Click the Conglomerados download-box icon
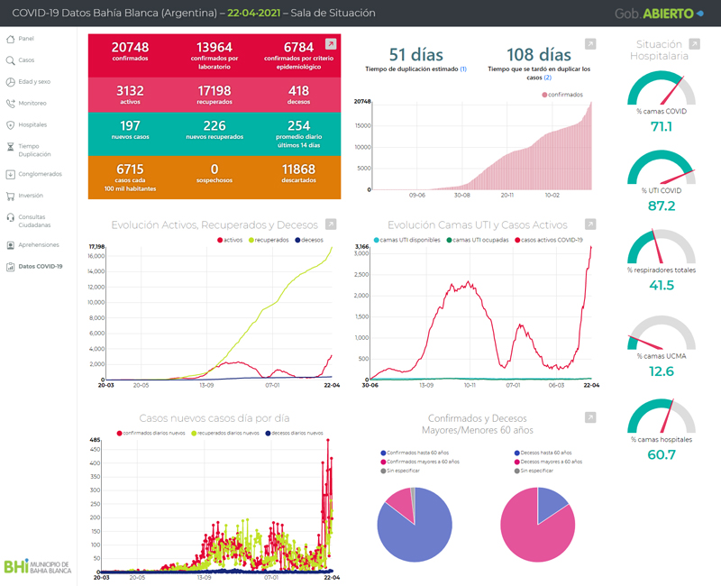721x586 pixels. click(x=10, y=174)
